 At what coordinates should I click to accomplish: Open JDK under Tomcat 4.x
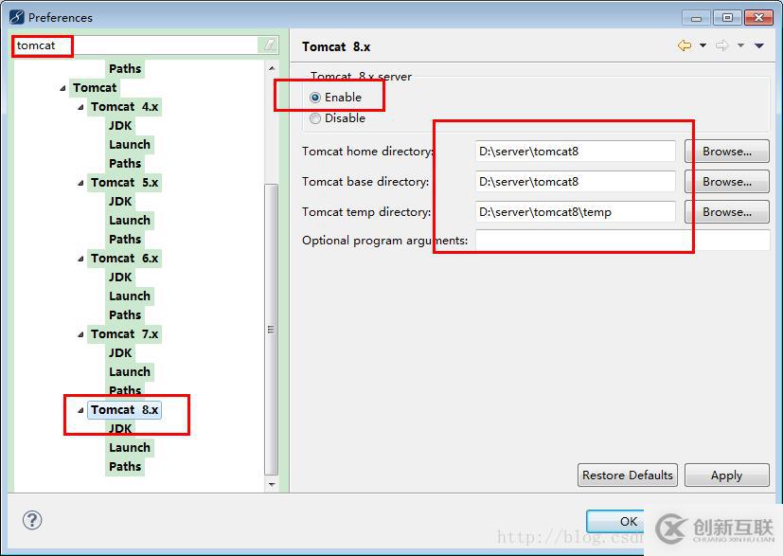(120, 126)
